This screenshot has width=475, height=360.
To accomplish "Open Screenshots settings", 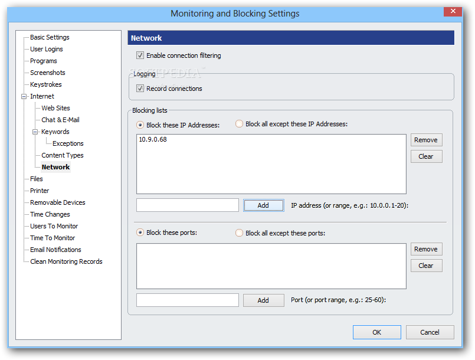I will [x=48, y=73].
